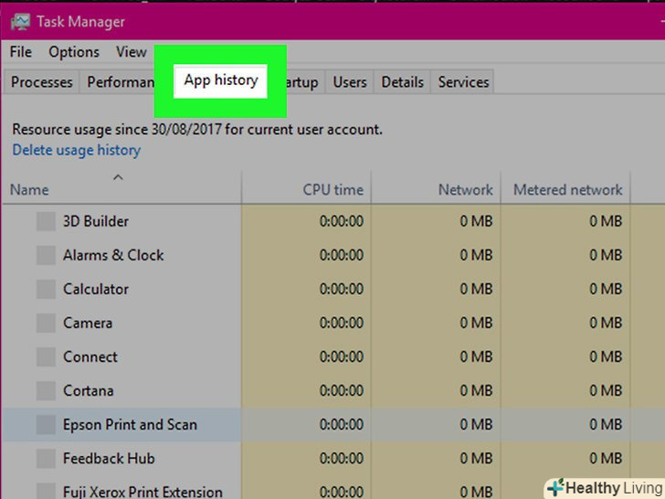Switch to the Performance tab
665x499 pixels.
(120, 82)
